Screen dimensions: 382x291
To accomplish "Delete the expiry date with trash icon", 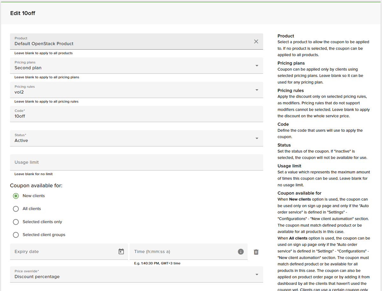I will (256, 252).
